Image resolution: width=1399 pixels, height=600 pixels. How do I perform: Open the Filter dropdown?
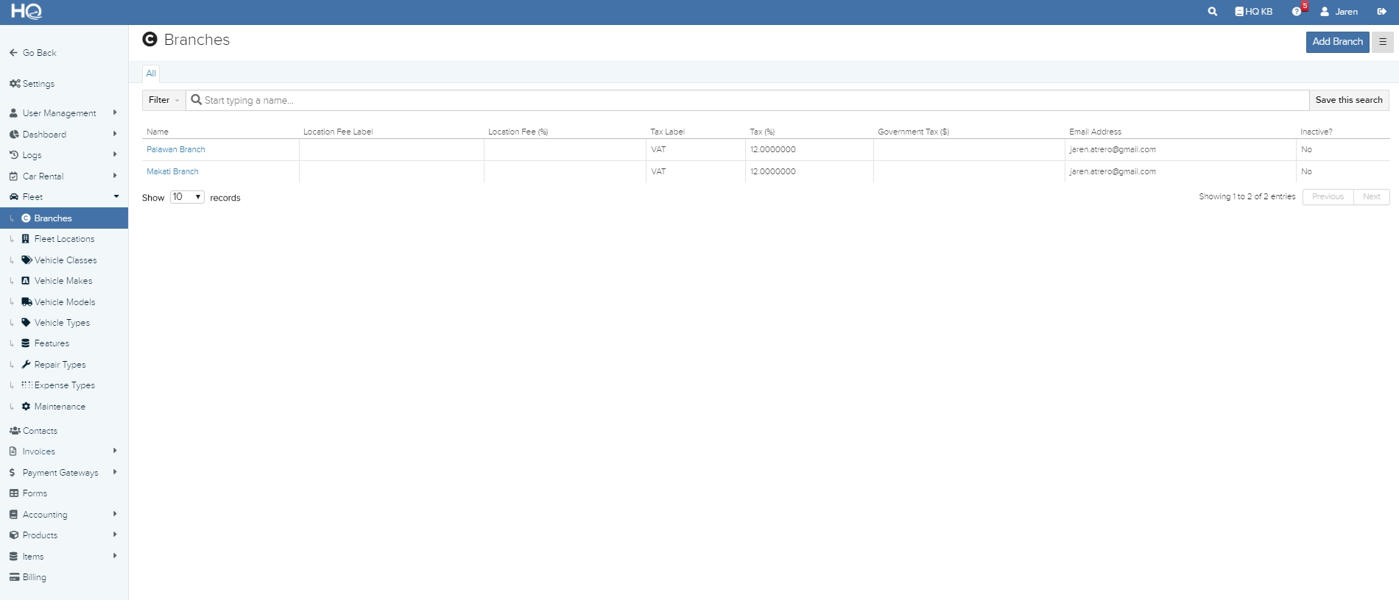[163, 100]
